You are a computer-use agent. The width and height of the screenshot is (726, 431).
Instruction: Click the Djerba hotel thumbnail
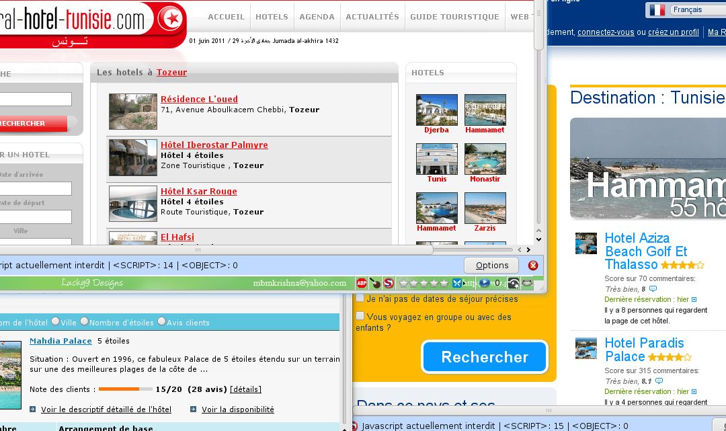(436, 110)
